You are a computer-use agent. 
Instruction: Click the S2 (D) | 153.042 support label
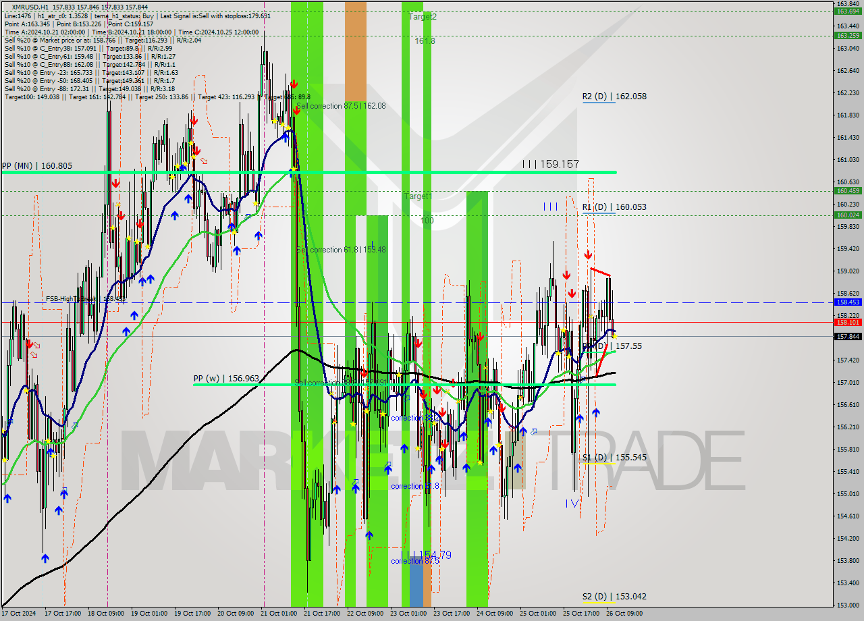(x=614, y=597)
